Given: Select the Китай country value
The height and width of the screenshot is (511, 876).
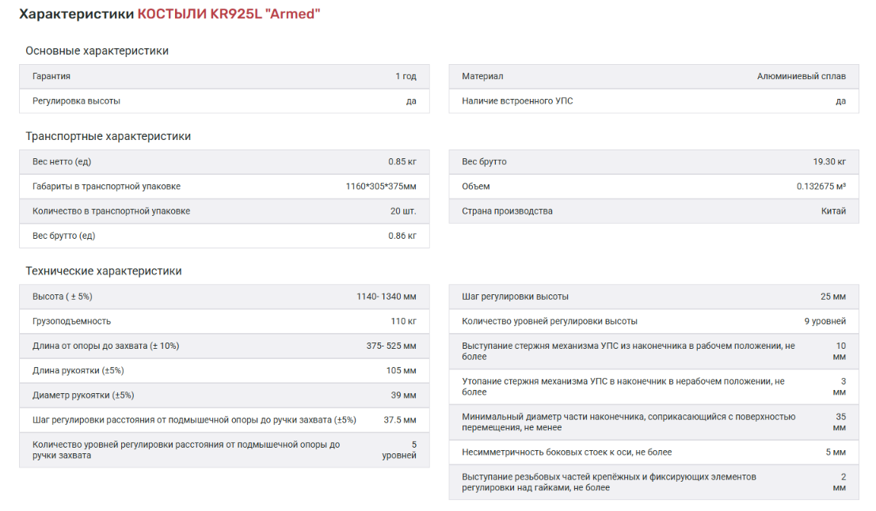Looking at the screenshot, I should click(x=833, y=211).
